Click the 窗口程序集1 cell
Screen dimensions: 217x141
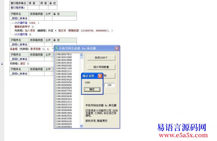coord(18,8)
